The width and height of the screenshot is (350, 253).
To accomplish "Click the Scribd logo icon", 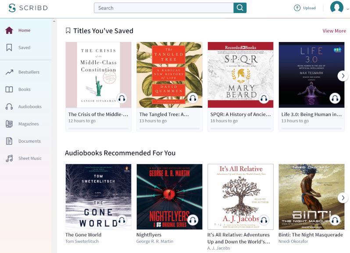I will (x=12, y=8).
